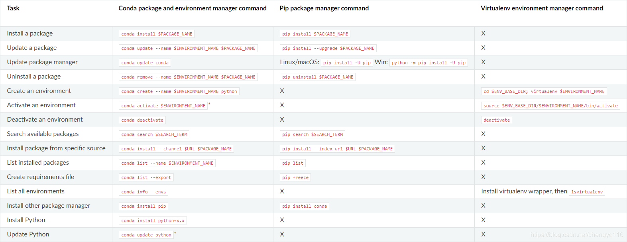Screen dimensions: 627x242
Task: Click the 'List all environments' row label
Action: click(x=36, y=191)
